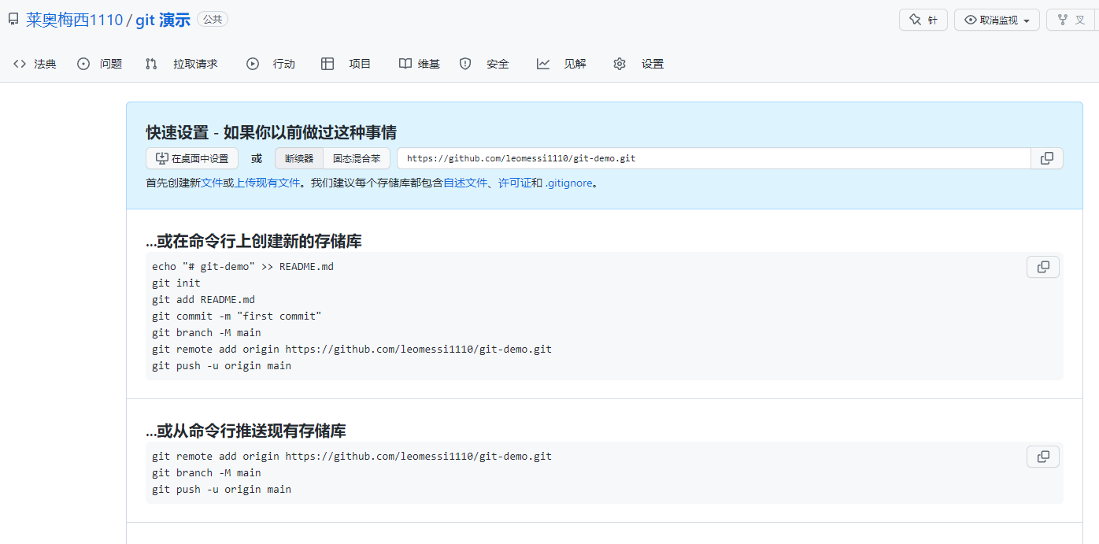Click the line 'git init'

[176, 283]
